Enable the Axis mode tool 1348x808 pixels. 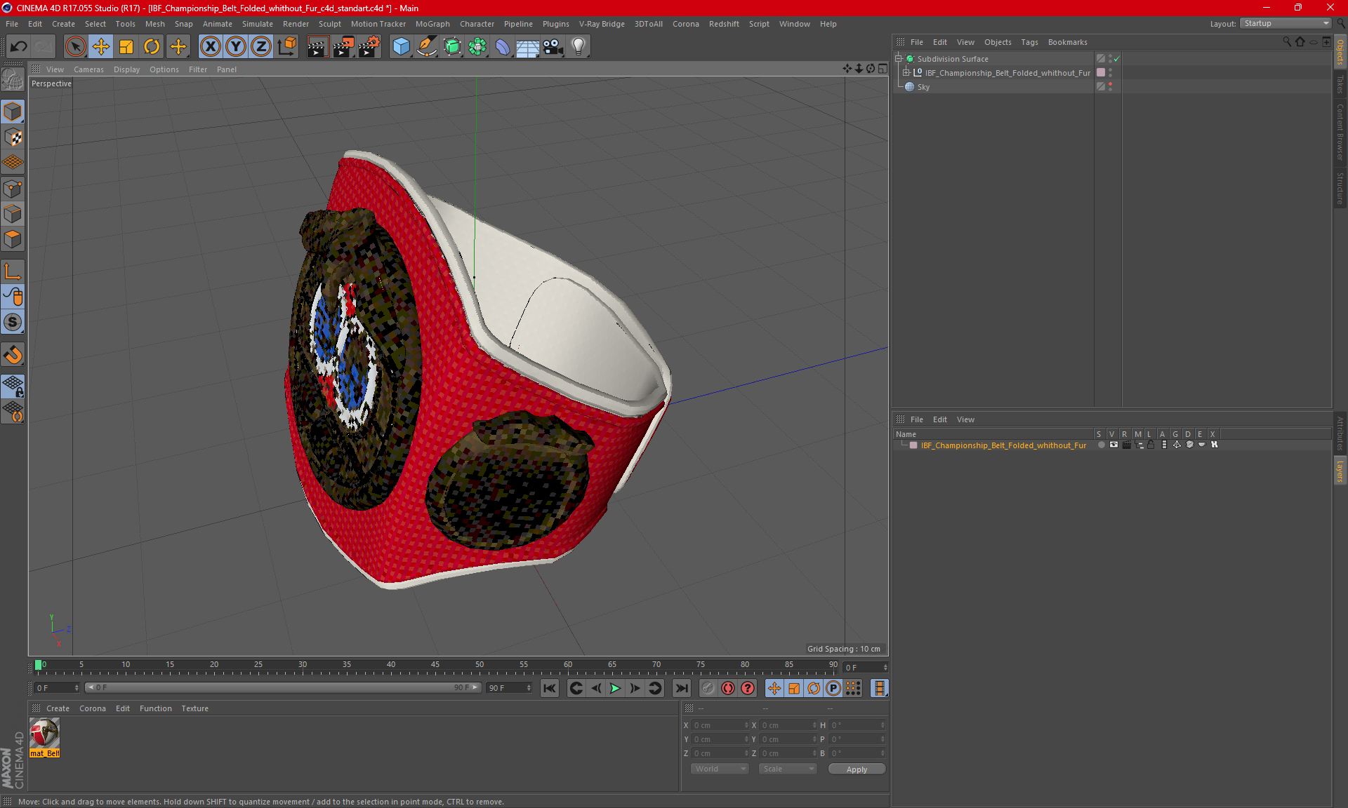pos(13,271)
